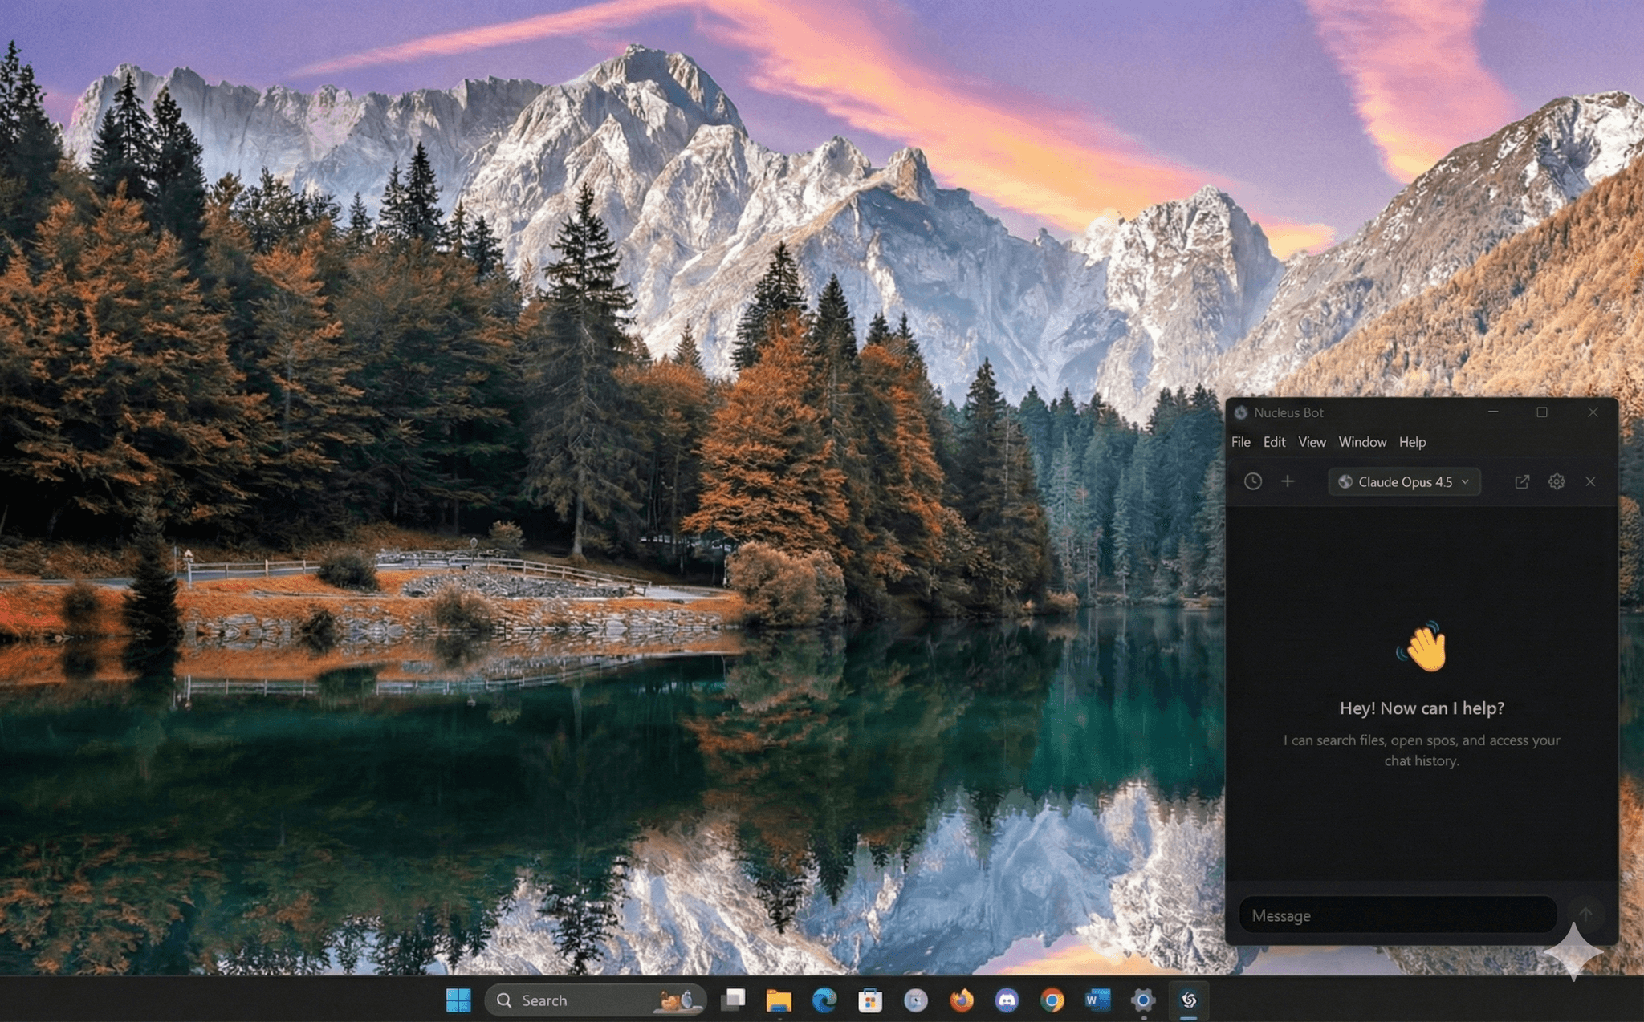This screenshot has width=1644, height=1022.
Task: Pop out the chat into external window
Action: [1522, 481]
